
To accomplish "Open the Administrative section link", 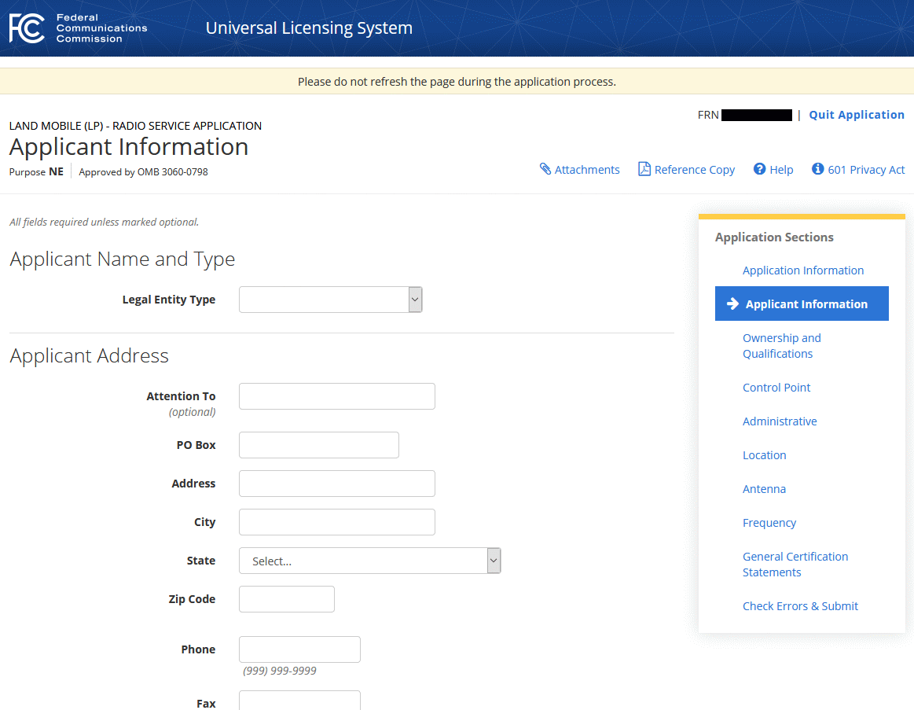I will pos(780,421).
